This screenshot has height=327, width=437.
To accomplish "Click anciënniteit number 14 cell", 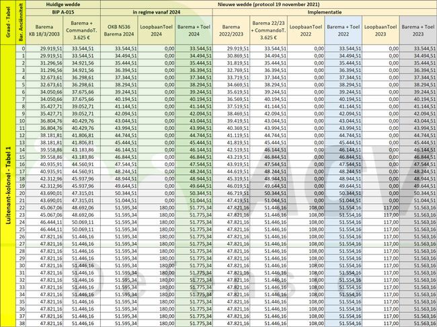I will coord(22,150).
